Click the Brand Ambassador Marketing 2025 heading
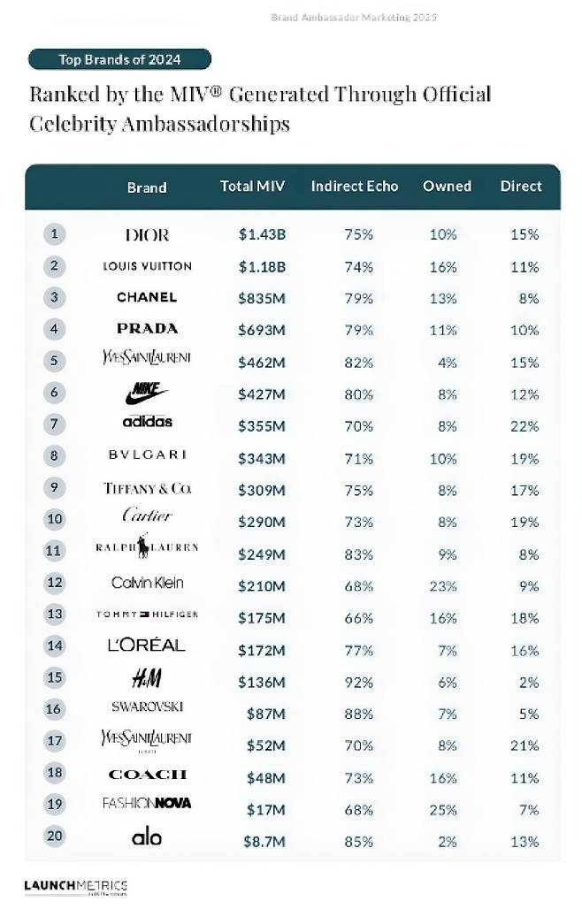582x909 pixels. click(353, 18)
